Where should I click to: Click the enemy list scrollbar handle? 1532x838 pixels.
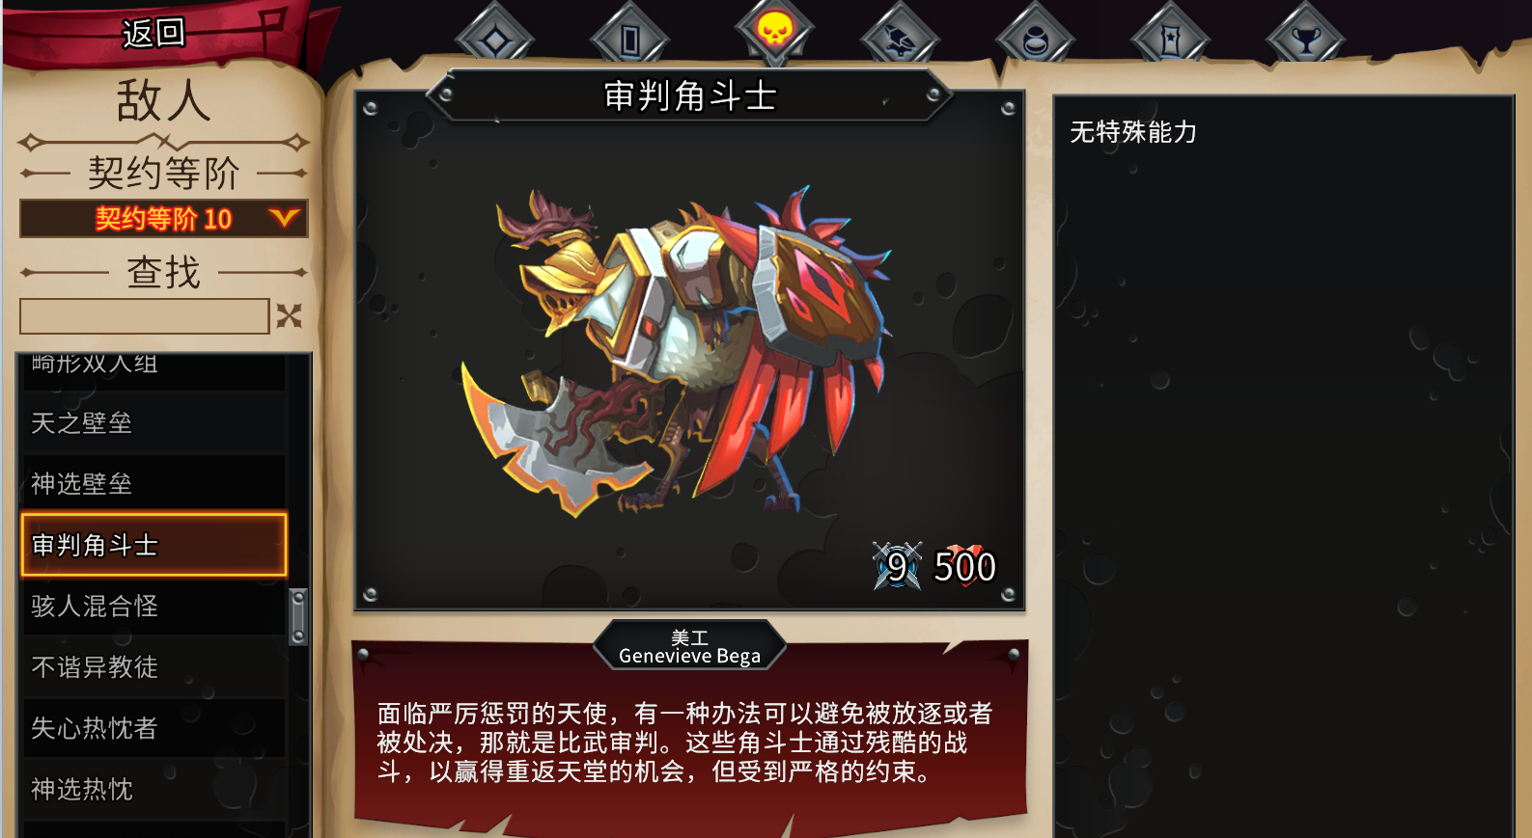click(298, 617)
